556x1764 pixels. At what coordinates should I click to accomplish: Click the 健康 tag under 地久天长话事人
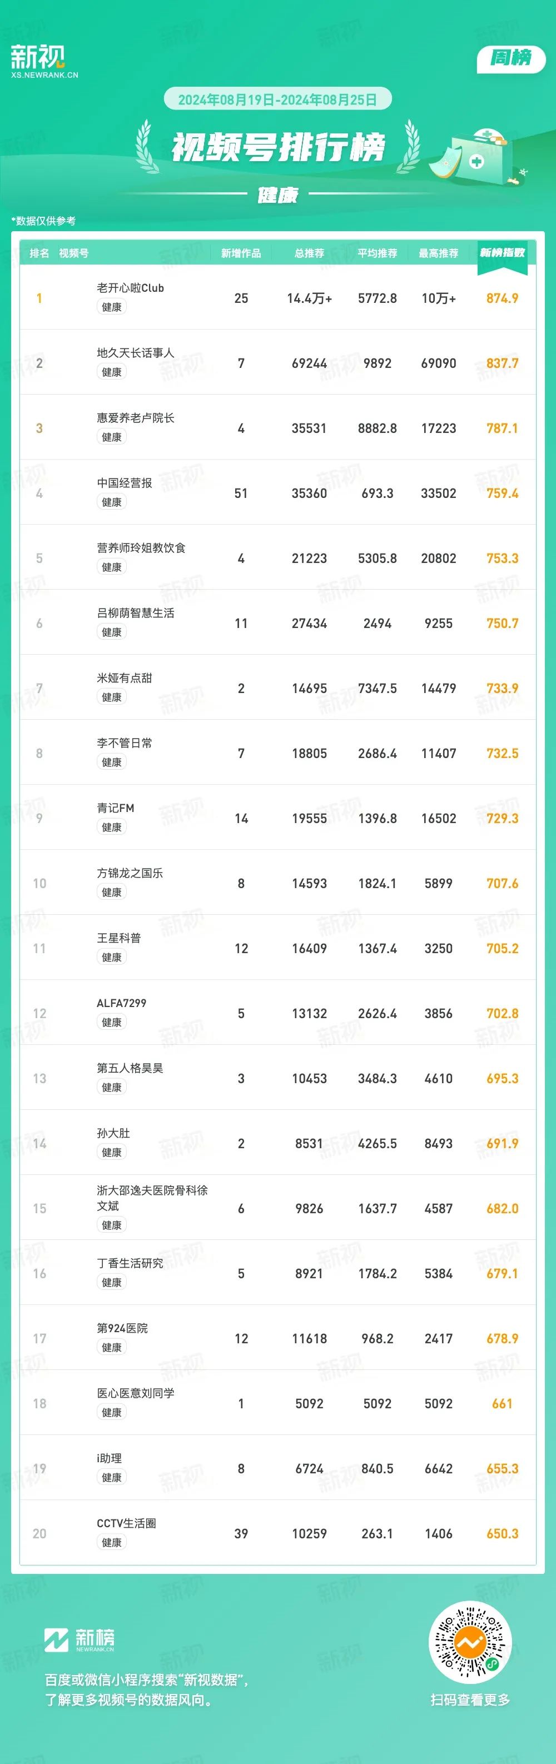tap(112, 372)
